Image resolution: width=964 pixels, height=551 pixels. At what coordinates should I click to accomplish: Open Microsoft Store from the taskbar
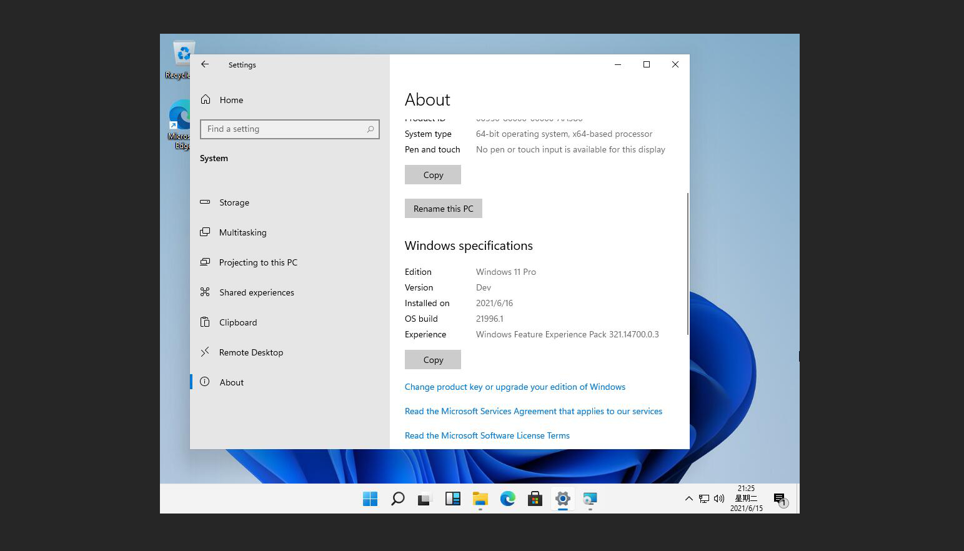[x=535, y=499]
